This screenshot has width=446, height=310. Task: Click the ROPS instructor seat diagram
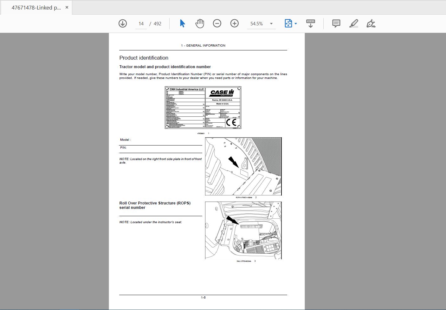(x=243, y=230)
